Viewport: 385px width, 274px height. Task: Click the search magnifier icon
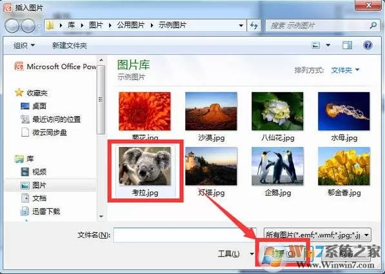click(x=373, y=25)
